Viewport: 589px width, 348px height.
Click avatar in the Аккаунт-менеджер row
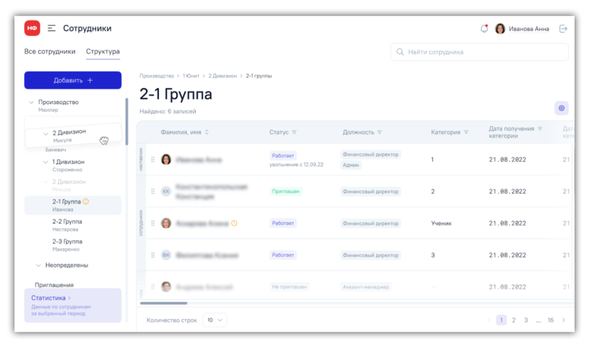[166, 287]
